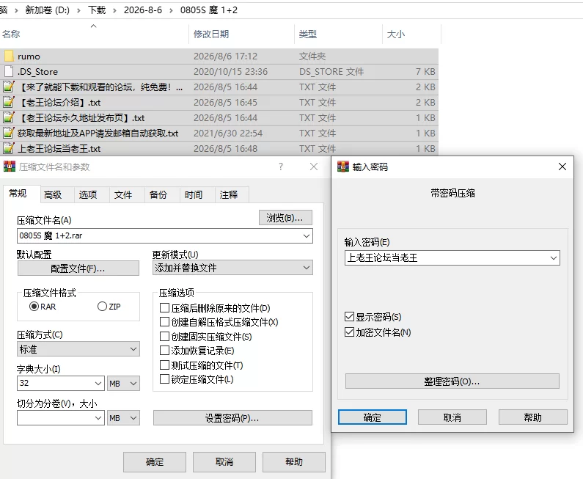Click the 浏览(B)... button
This screenshot has width=583, height=479.
coord(285,218)
